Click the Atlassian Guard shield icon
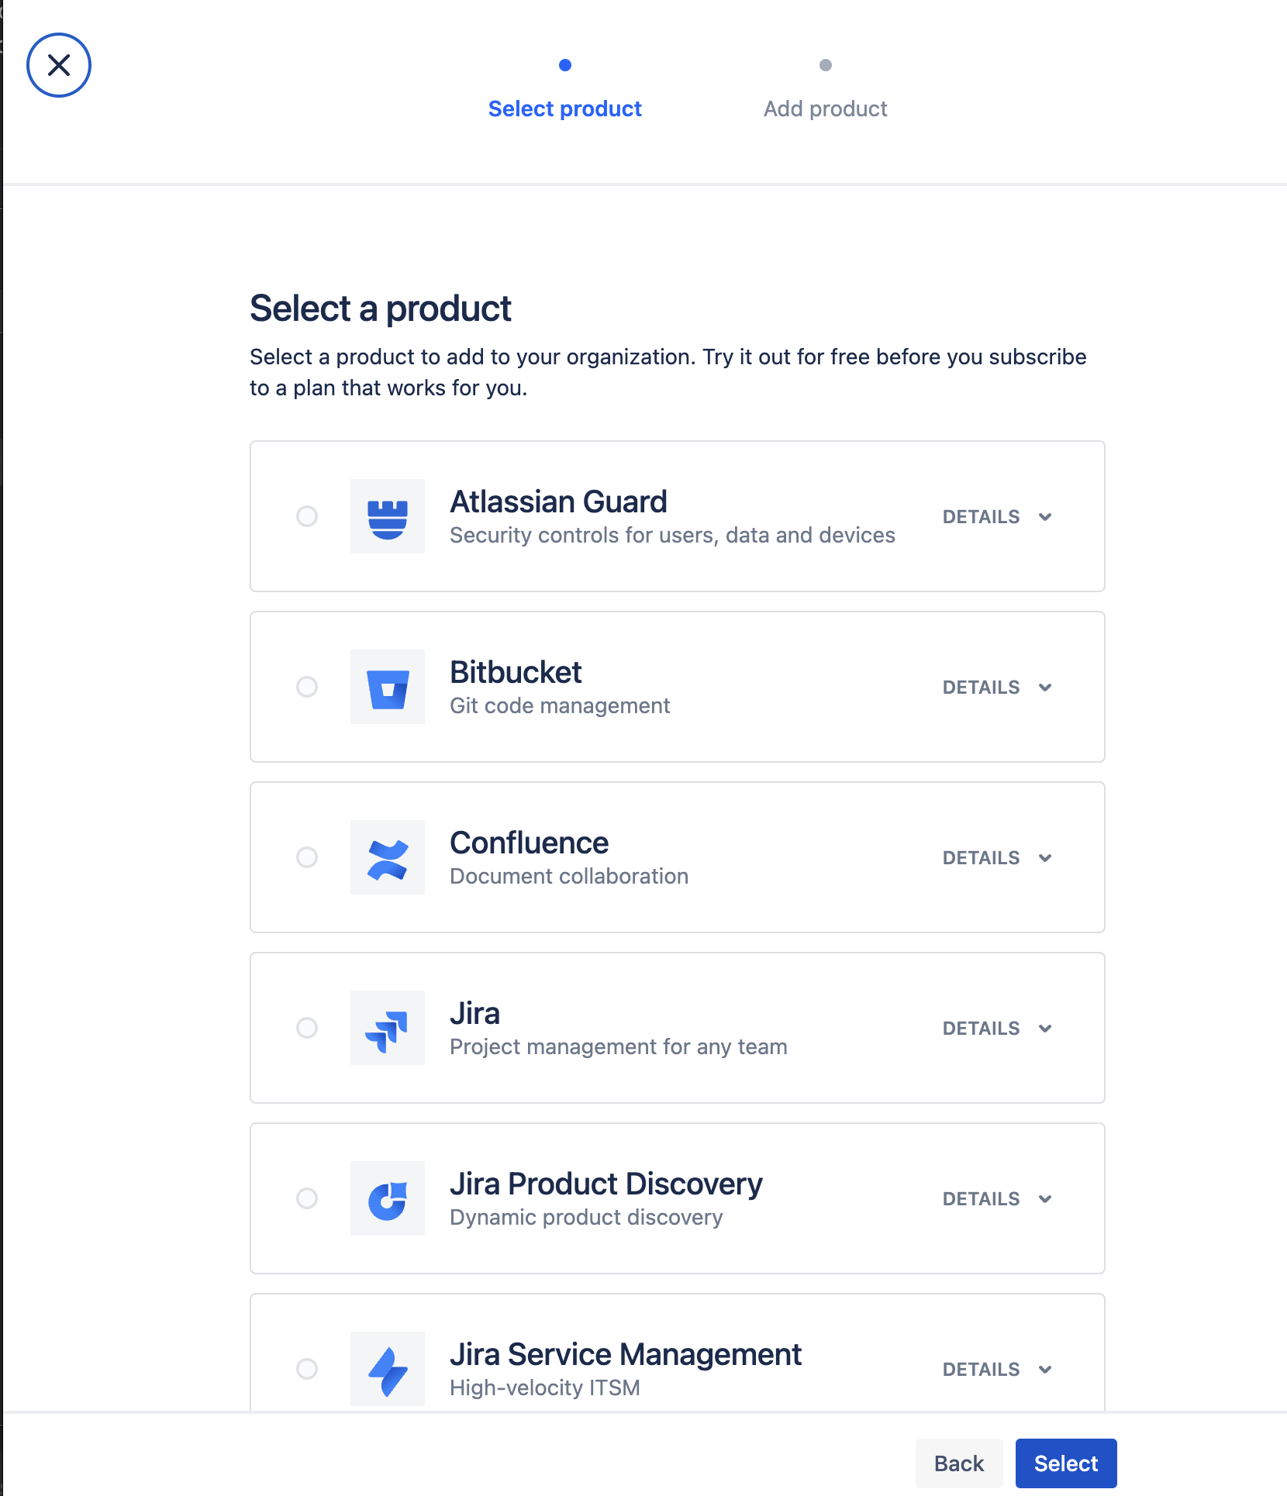 pos(387,516)
